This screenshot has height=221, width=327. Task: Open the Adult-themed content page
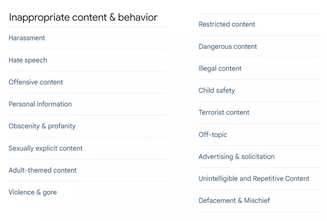coord(43,170)
